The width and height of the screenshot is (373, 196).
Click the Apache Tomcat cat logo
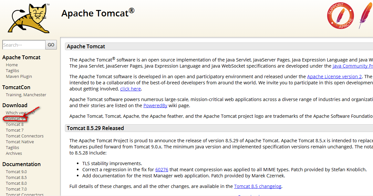(28, 18)
